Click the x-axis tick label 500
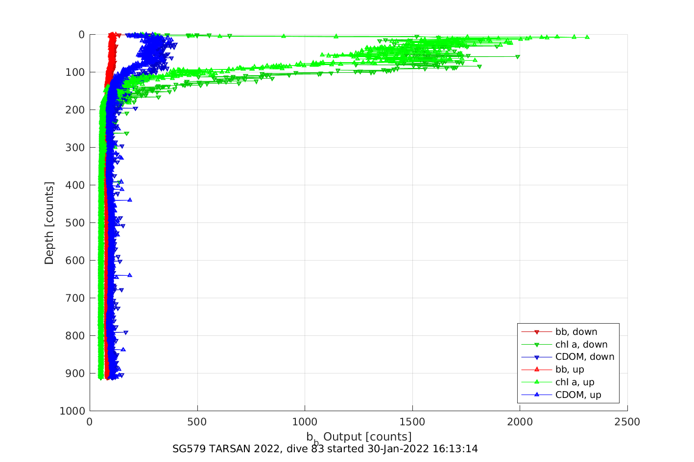694x462 pixels. (197, 422)
